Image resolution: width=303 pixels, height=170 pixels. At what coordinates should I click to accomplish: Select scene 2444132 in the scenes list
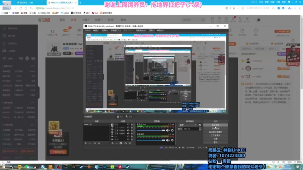pyautogui.click(x=96, y=125)
